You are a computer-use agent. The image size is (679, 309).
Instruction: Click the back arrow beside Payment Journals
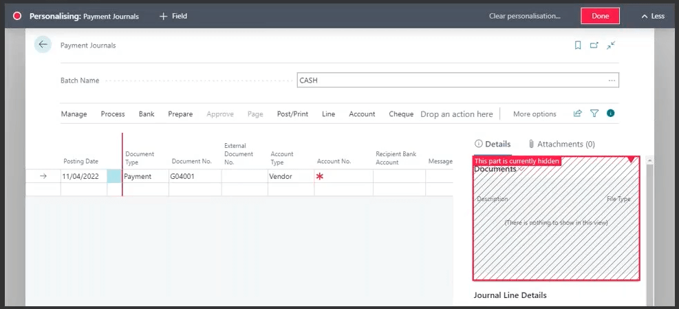[x=43, y=45]
